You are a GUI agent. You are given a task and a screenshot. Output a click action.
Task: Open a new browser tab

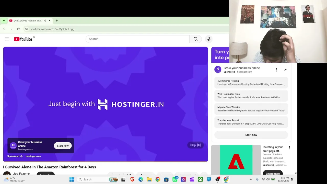point(57,21)
